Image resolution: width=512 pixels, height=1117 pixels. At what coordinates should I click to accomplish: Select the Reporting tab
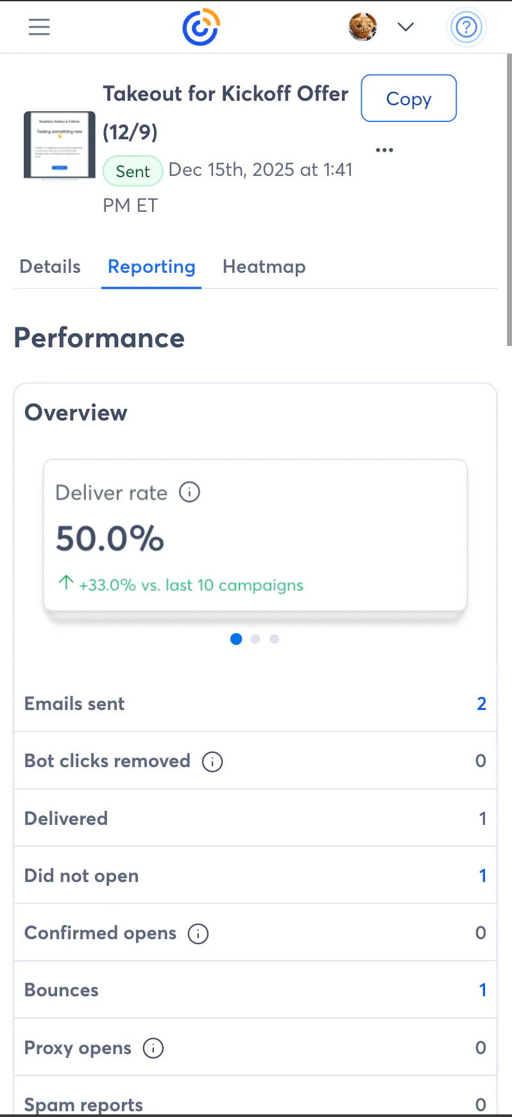pyautogui.click(x=151, y=267)
